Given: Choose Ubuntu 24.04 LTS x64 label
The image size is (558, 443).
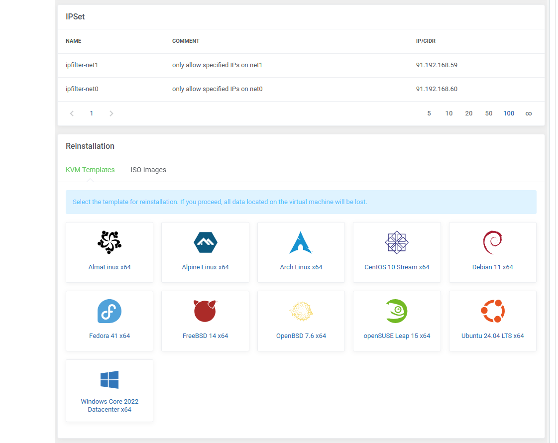Looking at the screenshot, I should pyautogui.click(x=492, y=335).
